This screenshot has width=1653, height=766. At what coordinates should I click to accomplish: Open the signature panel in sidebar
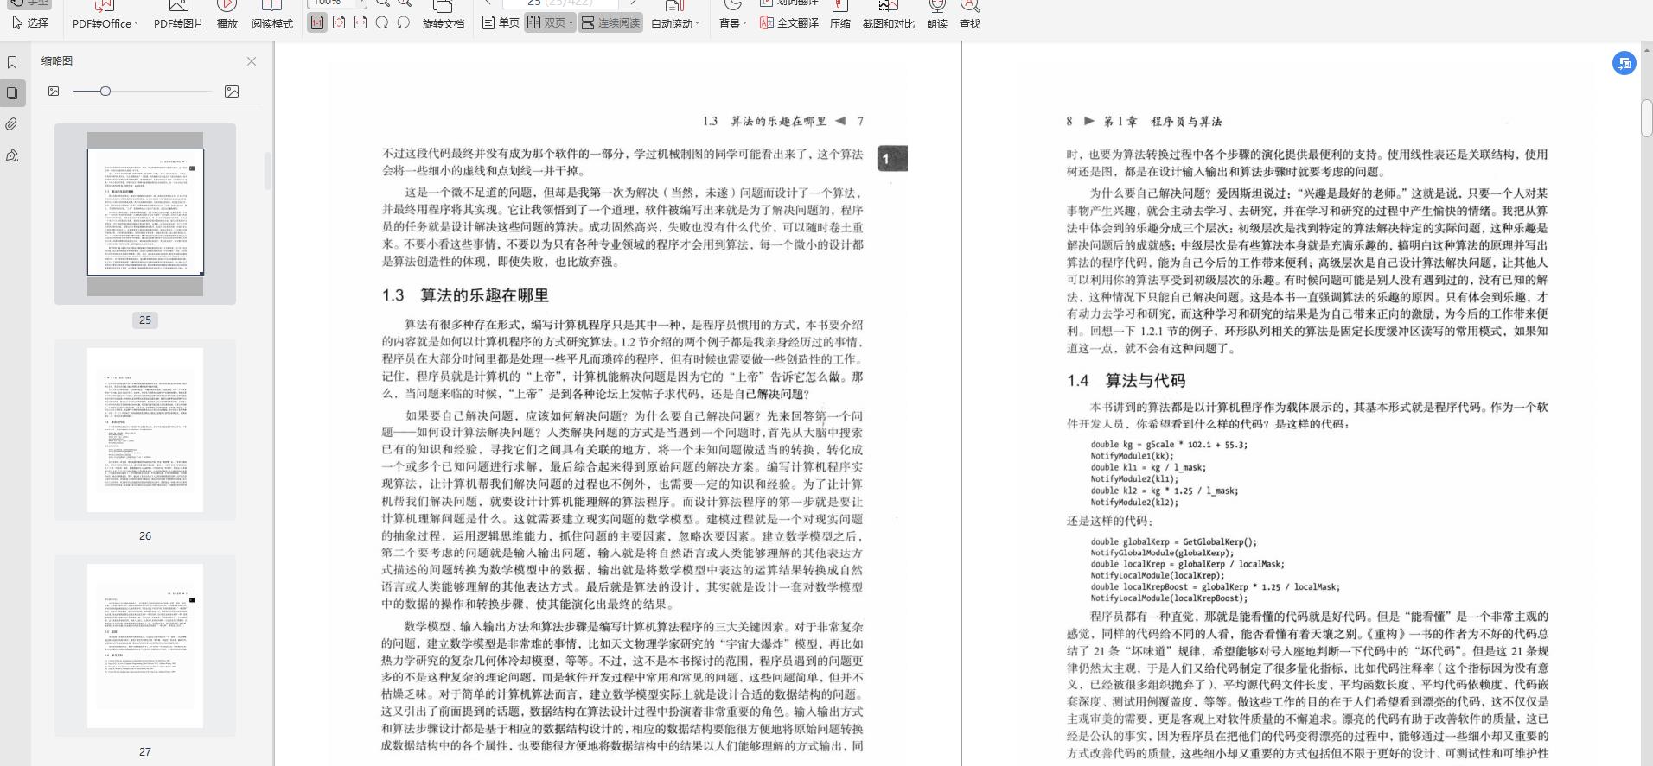point(12,155)
